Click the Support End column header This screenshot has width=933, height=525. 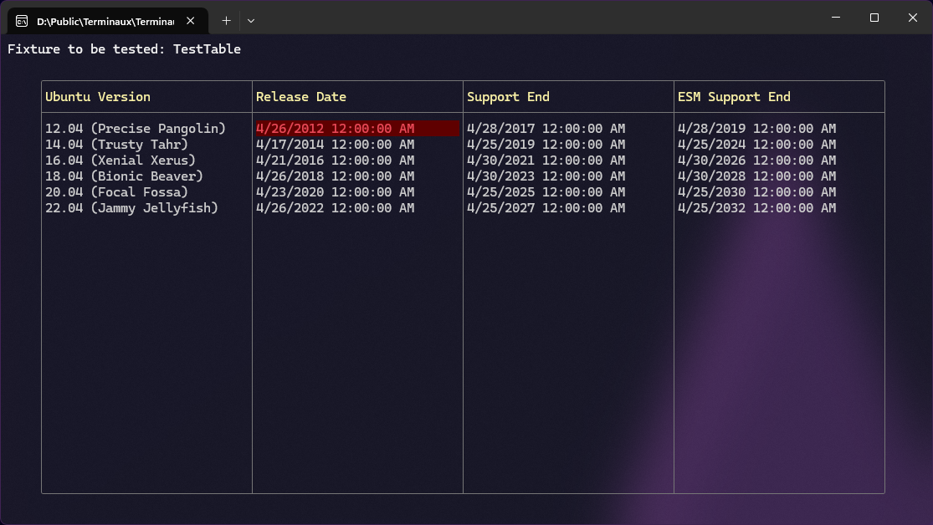tap(508, 97)
